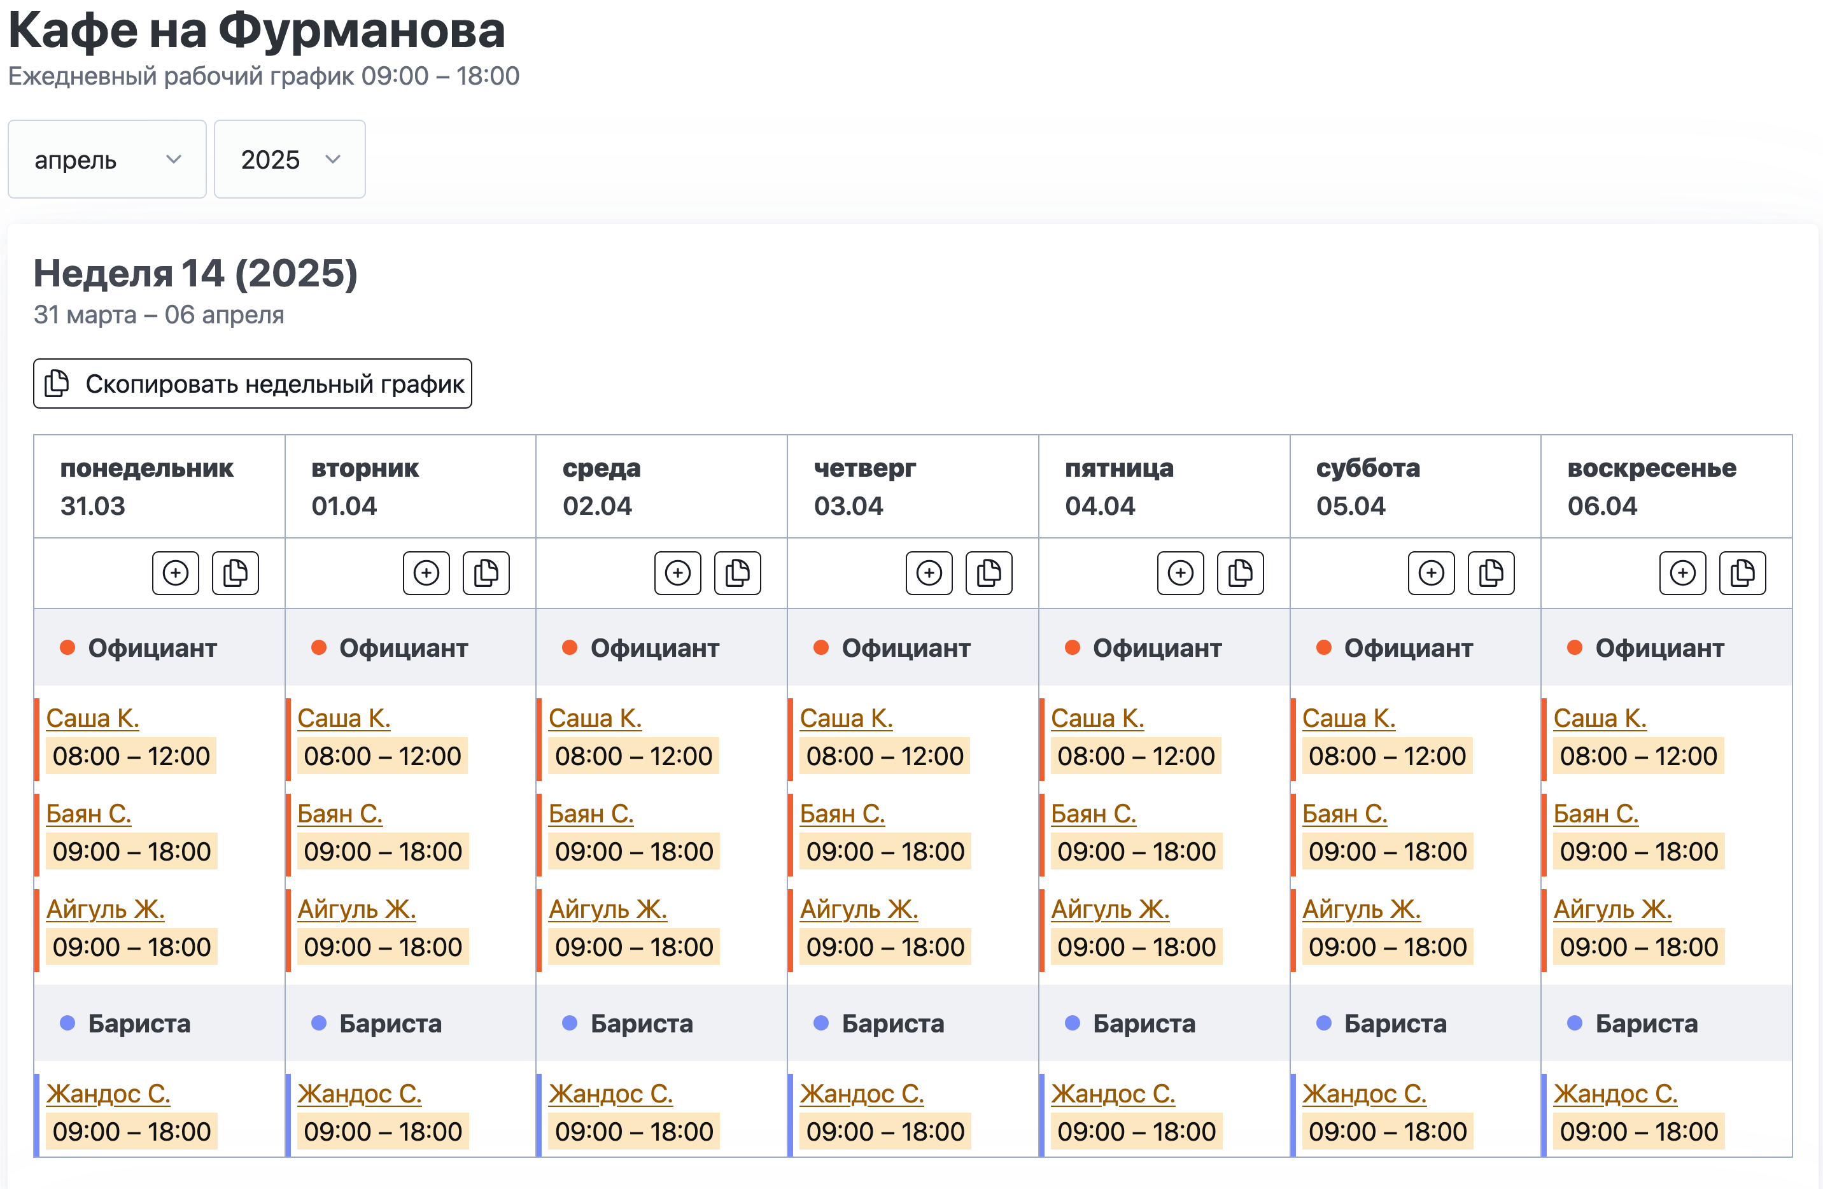Copy the Wednesday 02.04 day schedule

(x=737, y=573)
